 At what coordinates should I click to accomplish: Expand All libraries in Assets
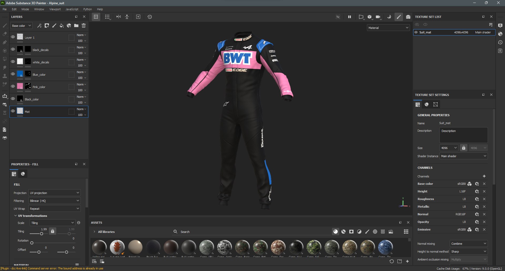pyautogui.click(x=94, y=232)
